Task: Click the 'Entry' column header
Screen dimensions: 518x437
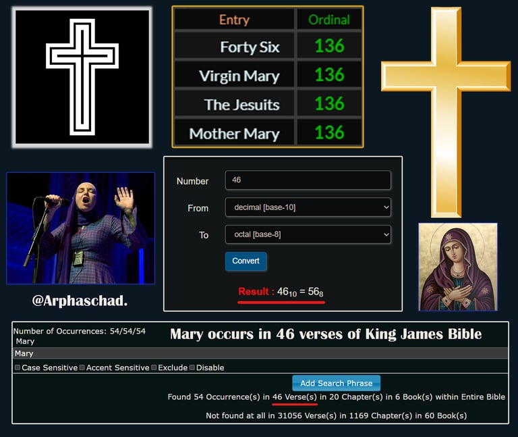Action: point(234,20)
